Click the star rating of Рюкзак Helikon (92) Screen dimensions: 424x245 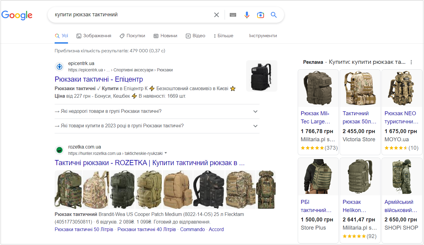tap(354, 236)
